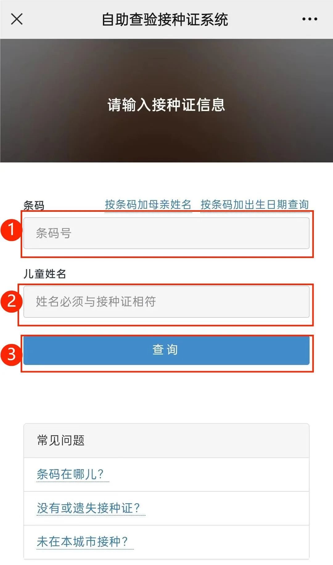
Task: Click the 儿童姓名 field label
Action: click(45, 274)
